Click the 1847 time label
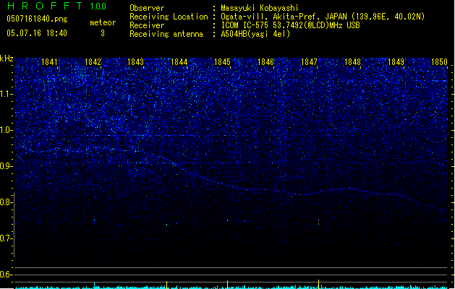 [310, 61]
